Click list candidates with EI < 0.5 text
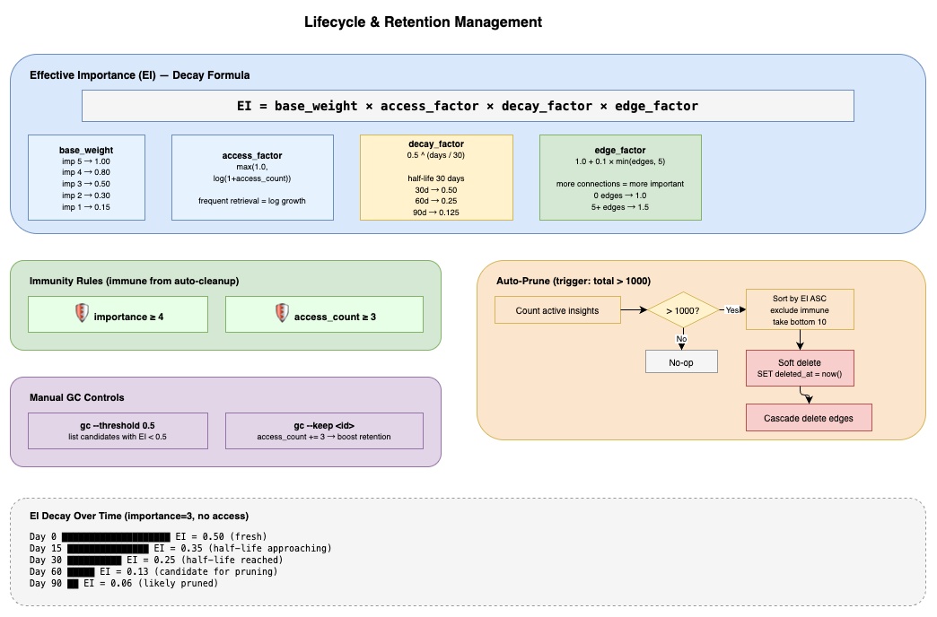 [118, 437]
